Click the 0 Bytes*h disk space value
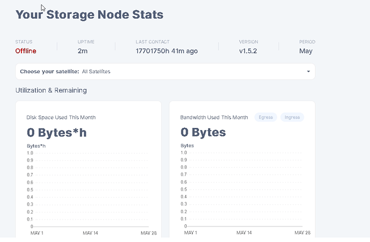The height and width of the screenshot is (242, 370). tap(56, 132)
